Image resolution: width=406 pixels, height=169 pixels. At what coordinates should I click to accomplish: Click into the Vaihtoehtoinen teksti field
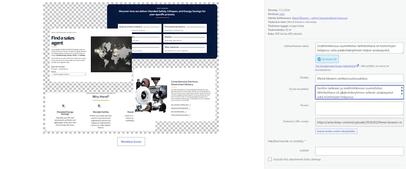point(359,48)
